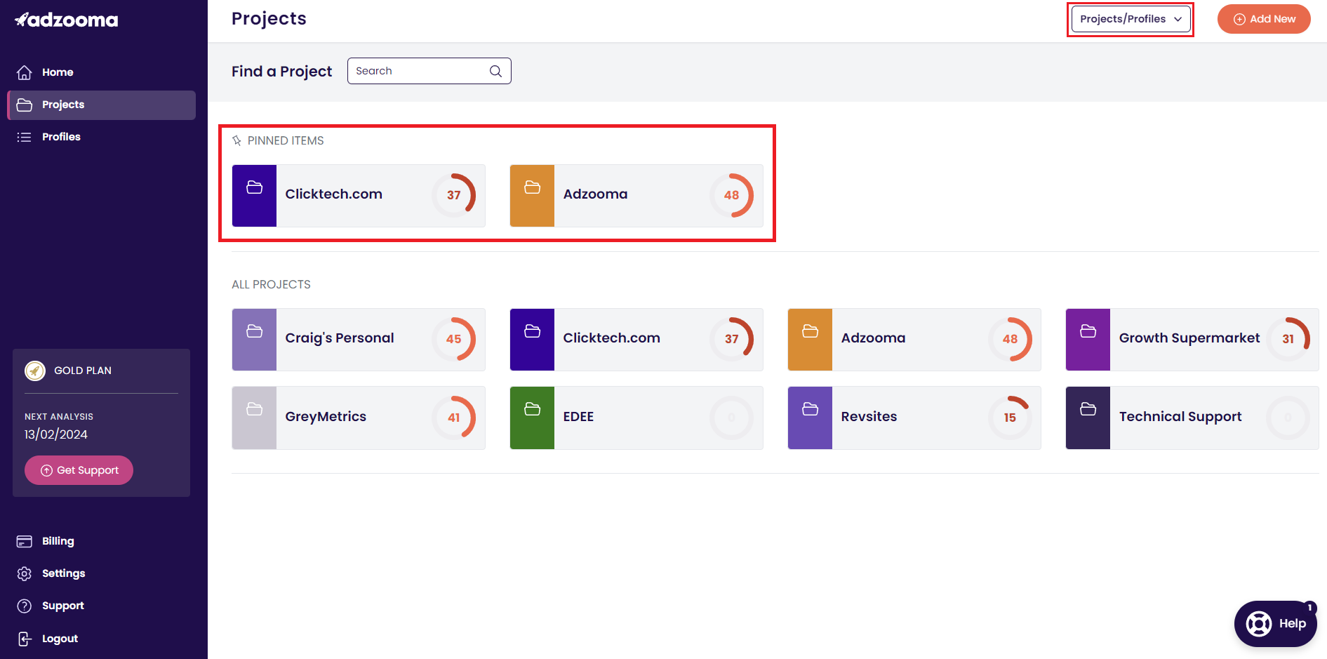Click Growth Supermarket score 31

(1288, 339)
